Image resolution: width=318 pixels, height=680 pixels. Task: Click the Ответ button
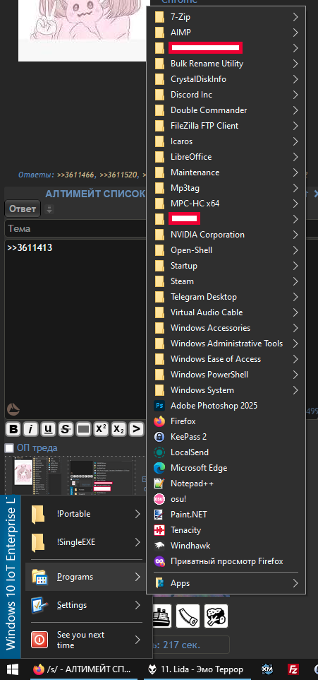click(23, 209)
